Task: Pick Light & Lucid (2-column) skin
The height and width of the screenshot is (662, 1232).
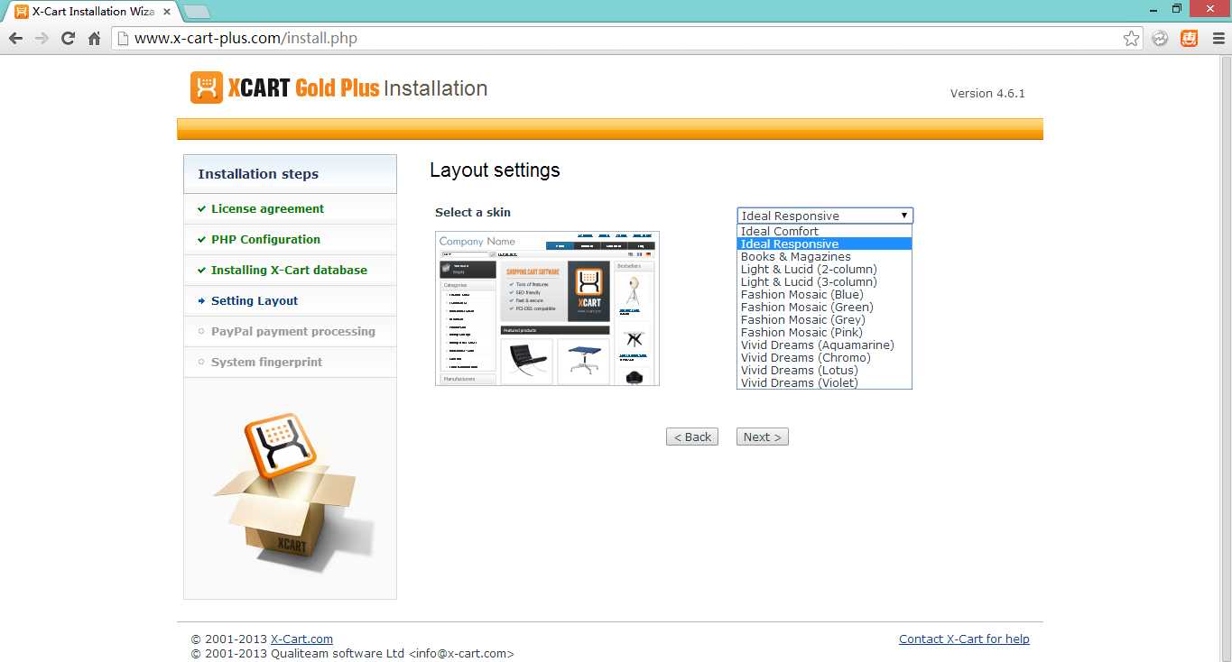Action: coord(824,269)
